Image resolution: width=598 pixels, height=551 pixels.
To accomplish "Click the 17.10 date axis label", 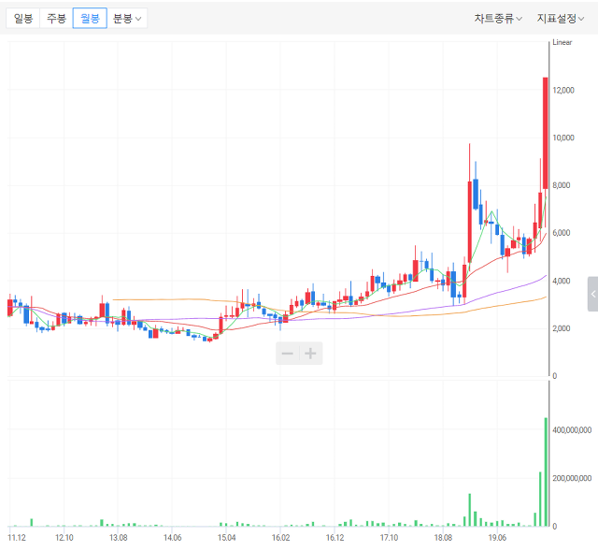I will 389,538.
